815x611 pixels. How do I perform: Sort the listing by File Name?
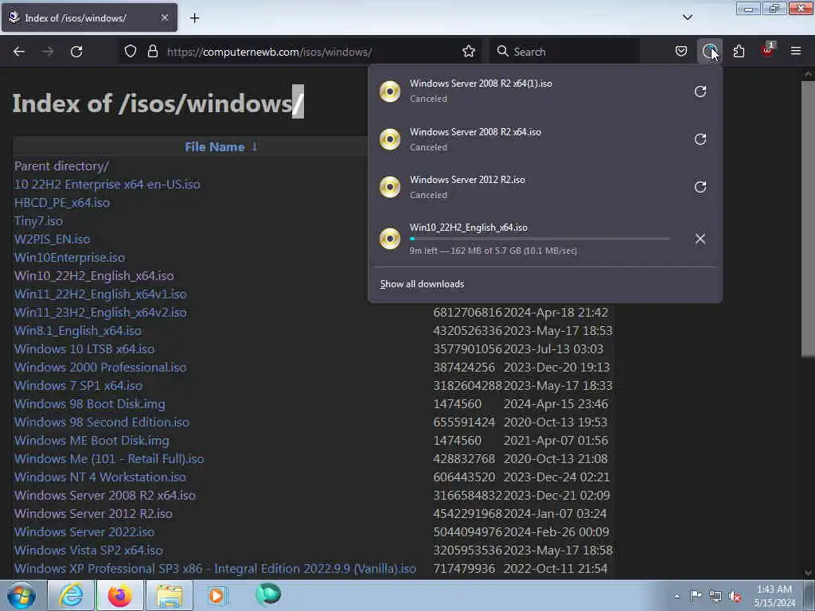(220, 147)
